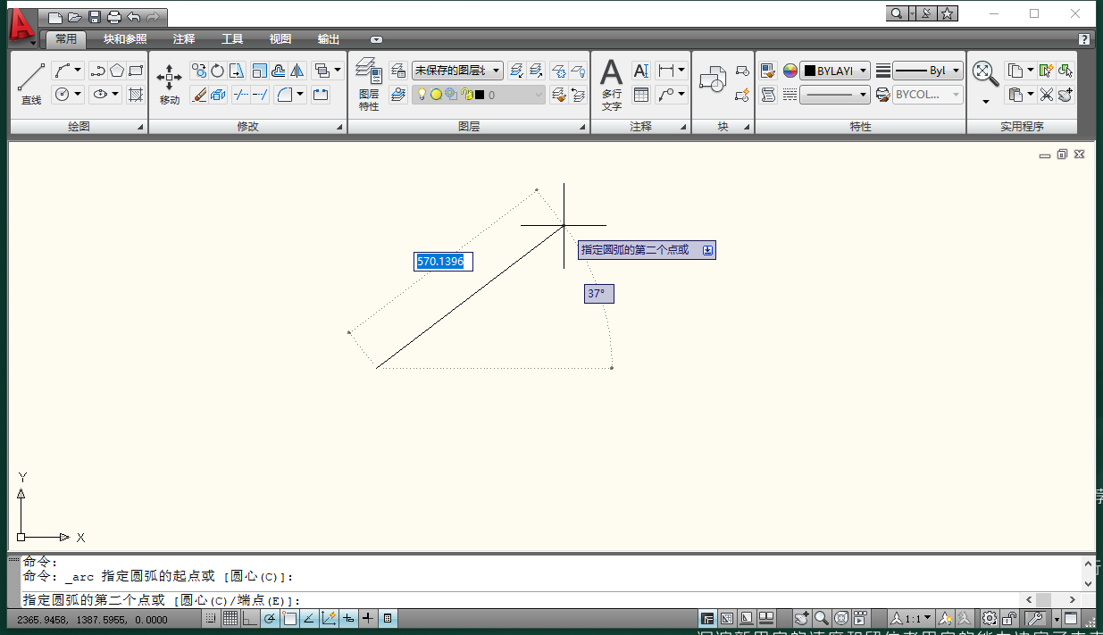Open the BYLAYER color dropdown
This screenshot has height=635, width=1103.
click(836, 71)
